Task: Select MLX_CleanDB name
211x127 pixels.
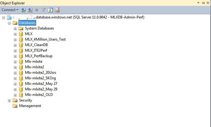Action: pos(36,45)
